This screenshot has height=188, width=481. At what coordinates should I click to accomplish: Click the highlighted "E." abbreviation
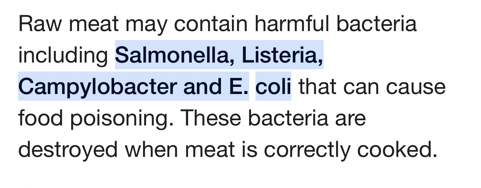238,87
